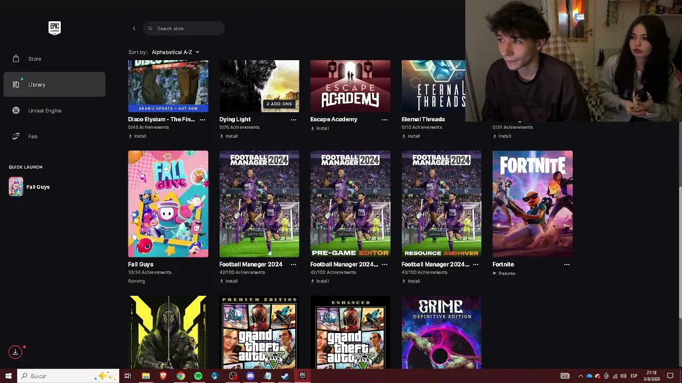Click the Fab logo icon

[x=16, y=136]
